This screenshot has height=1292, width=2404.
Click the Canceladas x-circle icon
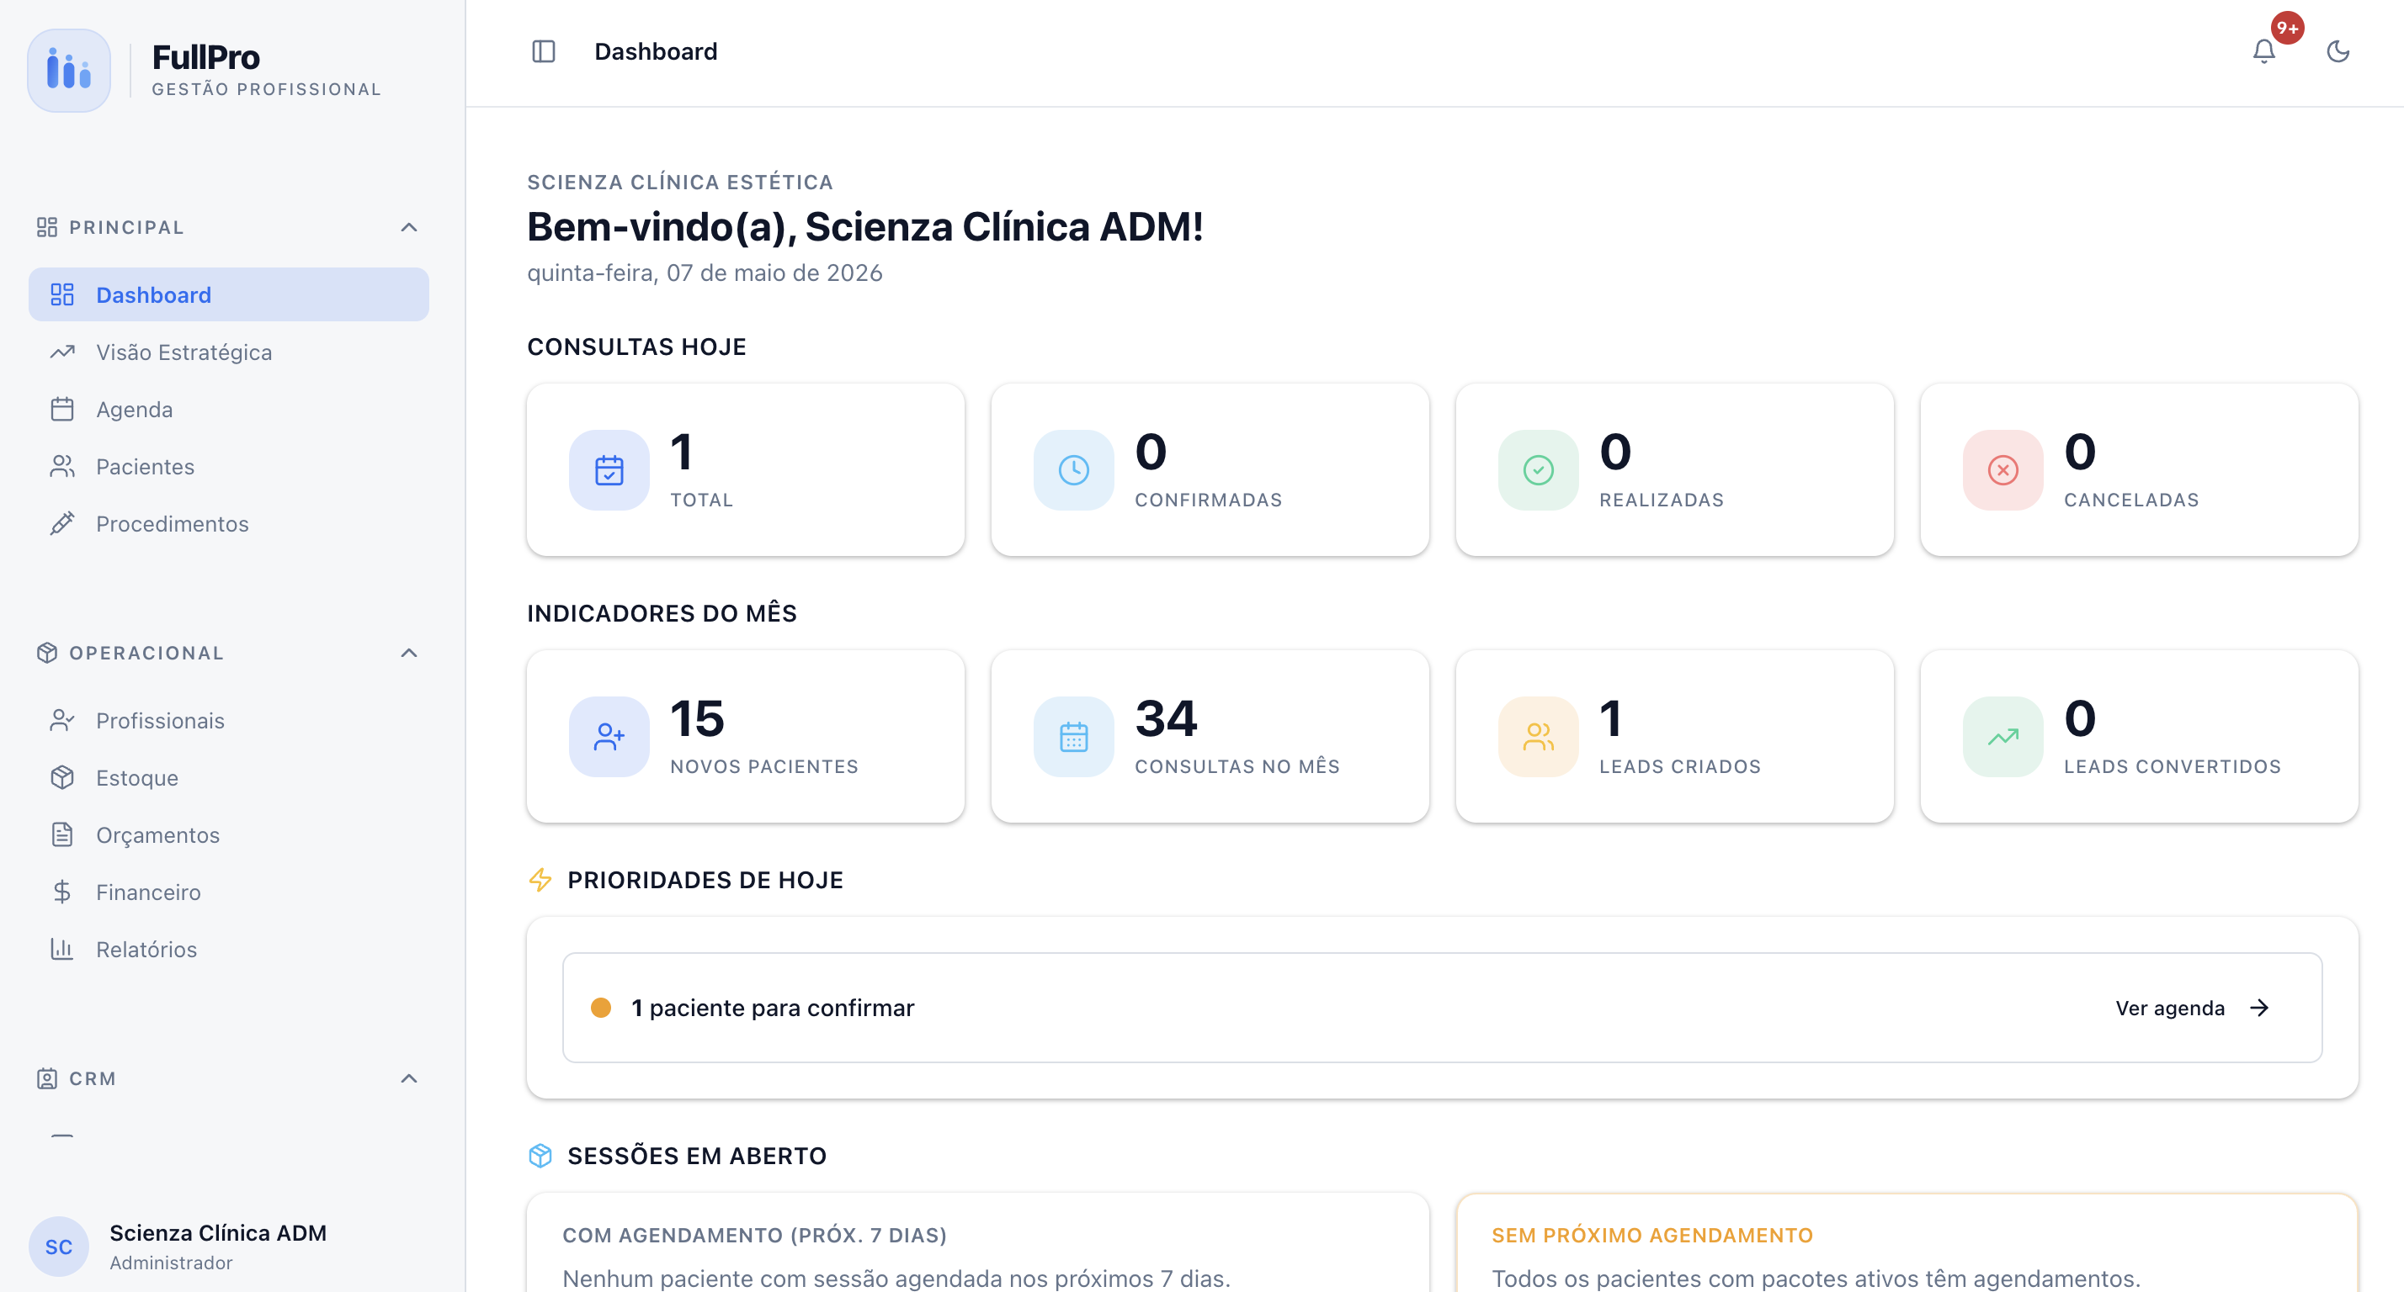(2003, 470)
